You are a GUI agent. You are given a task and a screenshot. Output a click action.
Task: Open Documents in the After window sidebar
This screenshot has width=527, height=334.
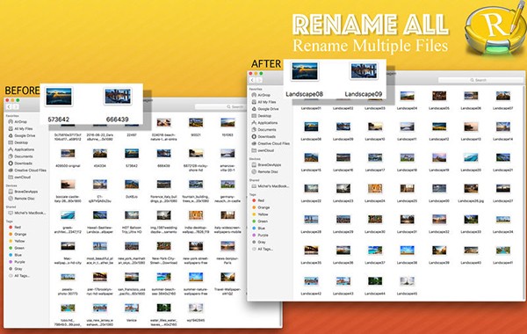(x=263, y=129)
